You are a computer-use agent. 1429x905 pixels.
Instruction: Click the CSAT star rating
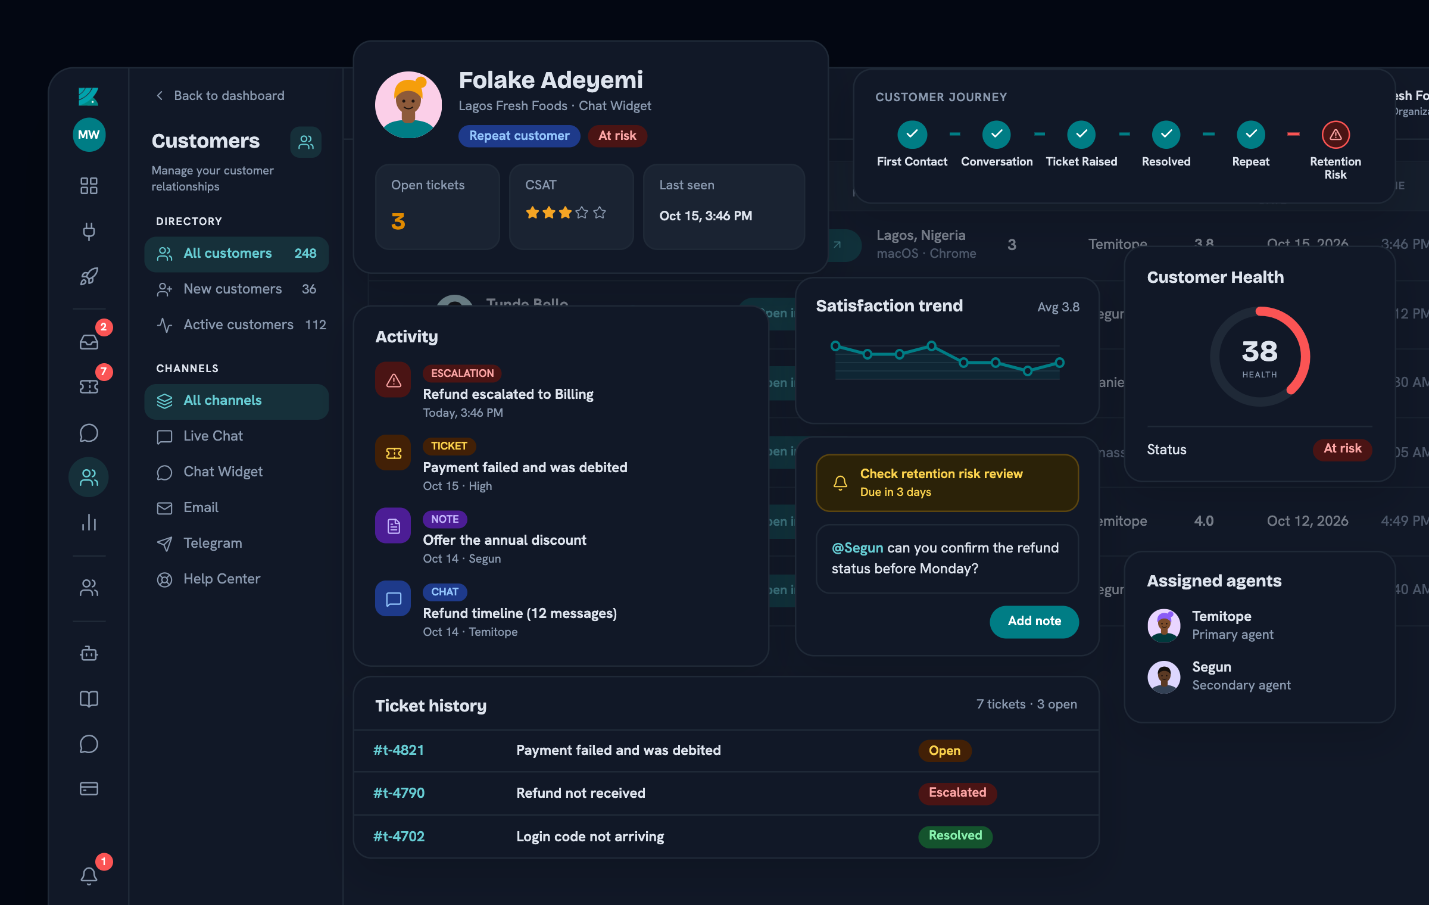566,213
